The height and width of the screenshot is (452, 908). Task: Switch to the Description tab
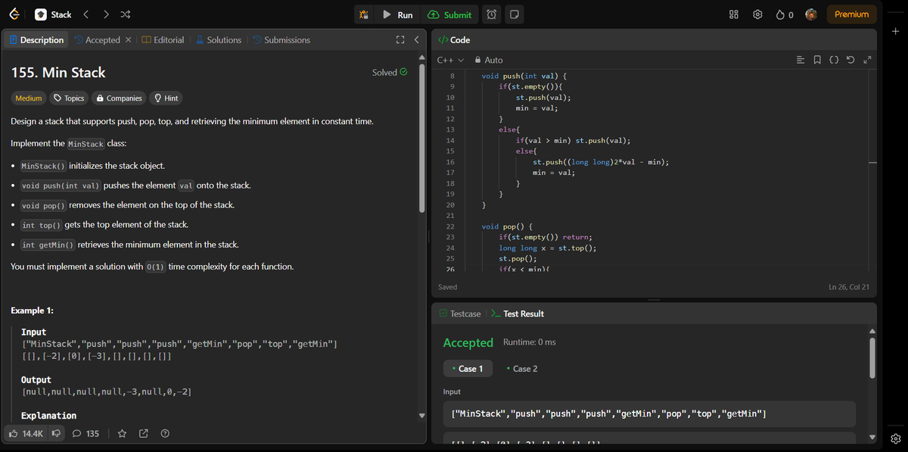click(x=36, y=40)
